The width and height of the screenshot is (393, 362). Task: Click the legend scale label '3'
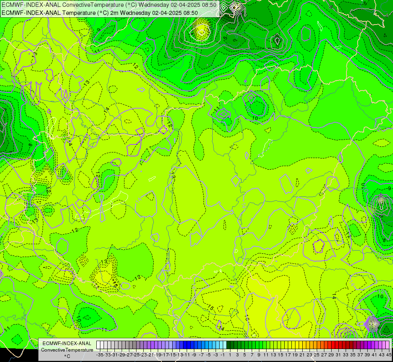click(237, 355)
